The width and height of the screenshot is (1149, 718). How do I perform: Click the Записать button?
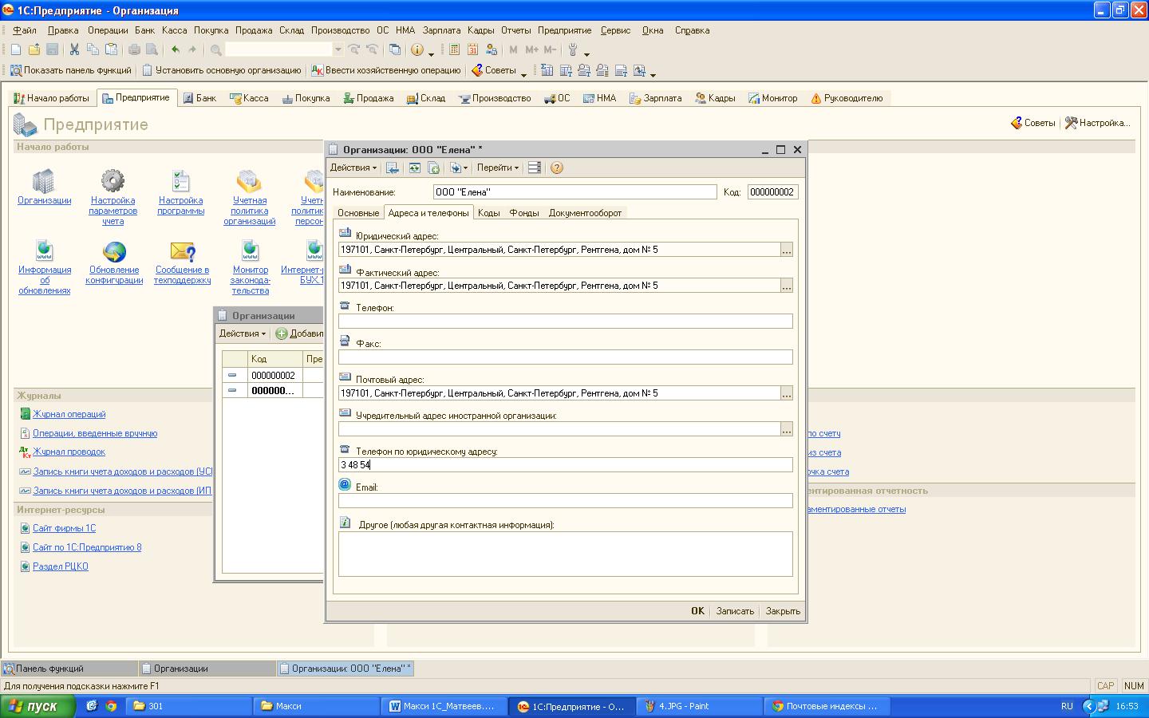click(735, 611)
